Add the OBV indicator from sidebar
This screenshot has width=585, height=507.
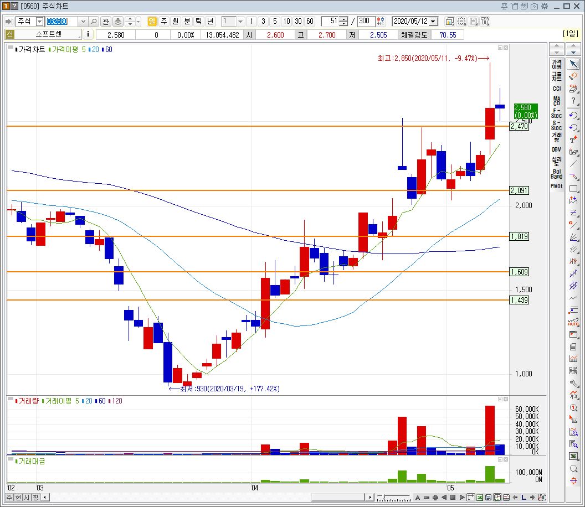click(557, 149)
